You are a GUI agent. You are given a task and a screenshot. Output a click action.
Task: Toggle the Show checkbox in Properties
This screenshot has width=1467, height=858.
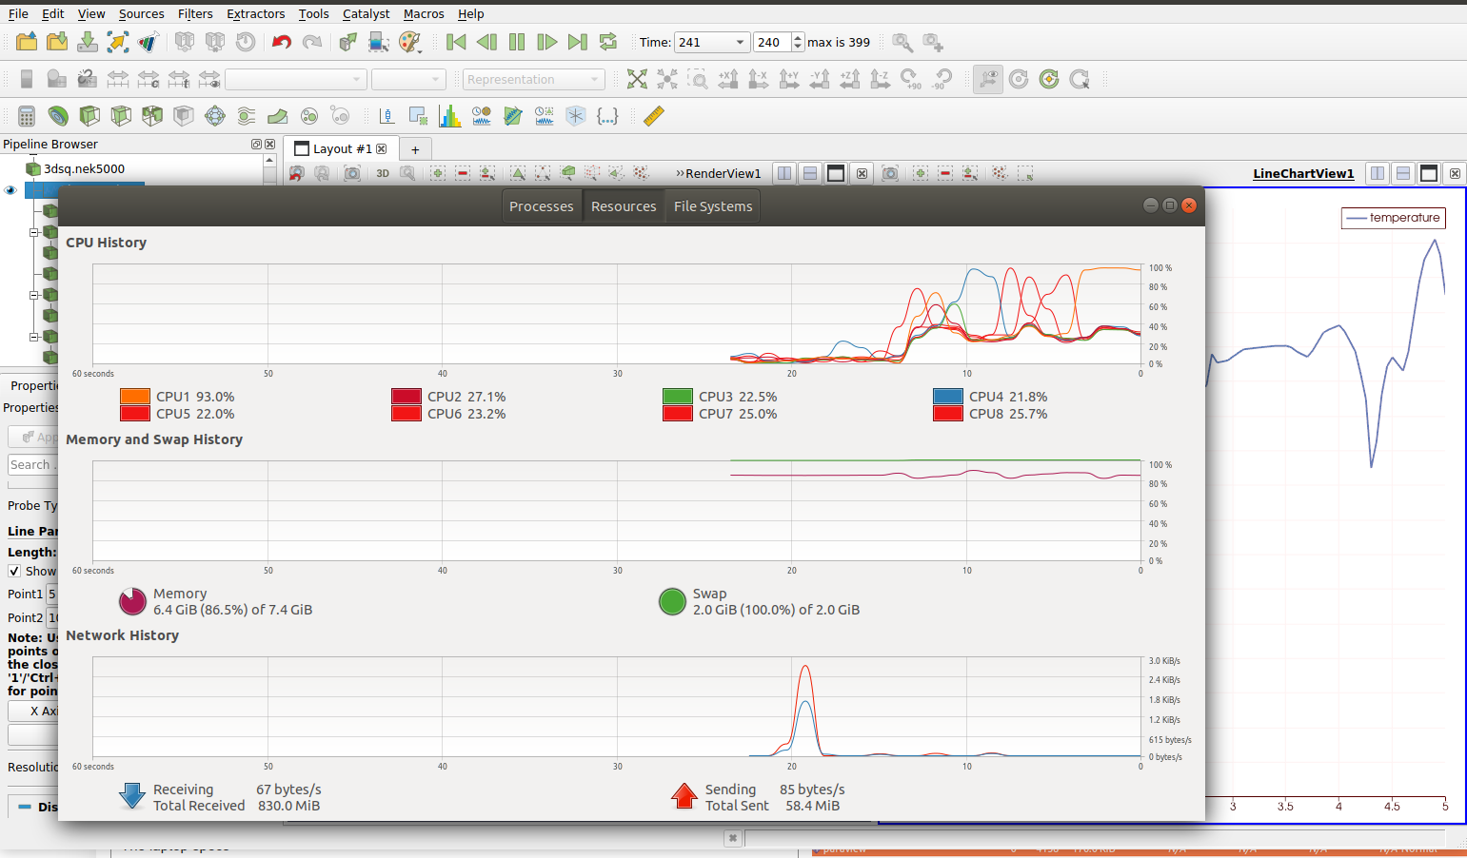pyautogui.click(x=14, y=571)
